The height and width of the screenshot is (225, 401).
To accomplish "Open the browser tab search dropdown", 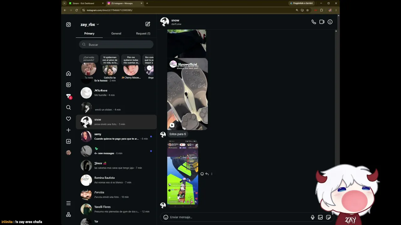I will (x=64, y=3).
